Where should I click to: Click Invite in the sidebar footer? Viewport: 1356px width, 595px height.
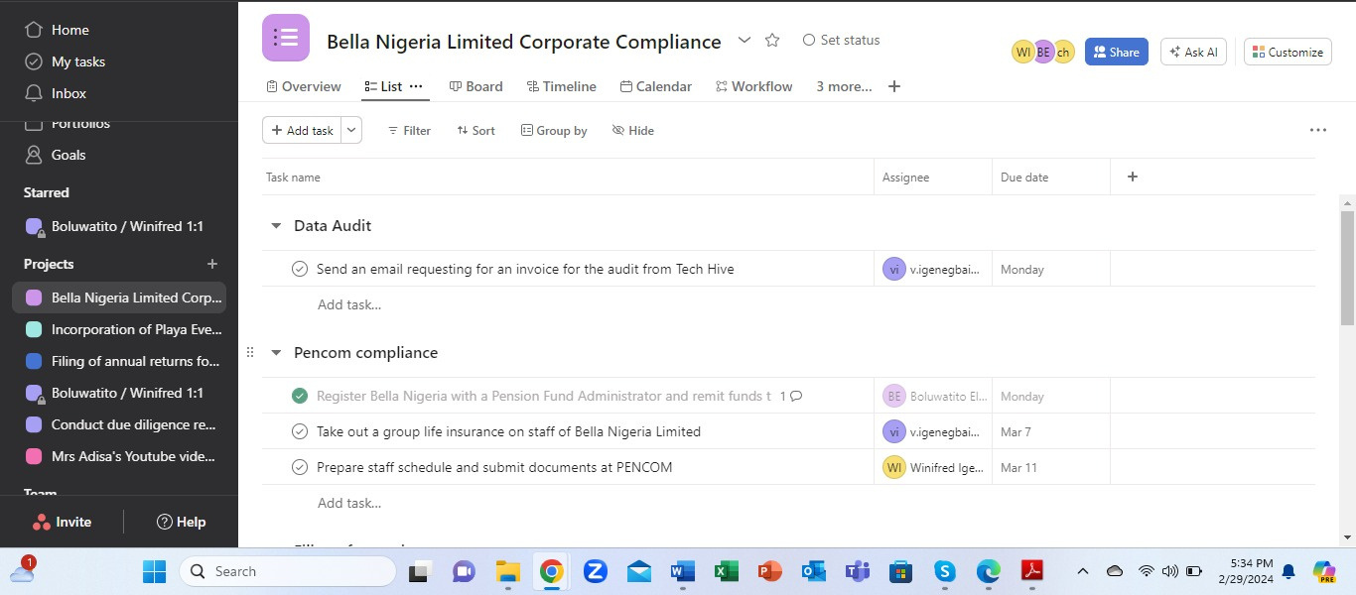63,522
